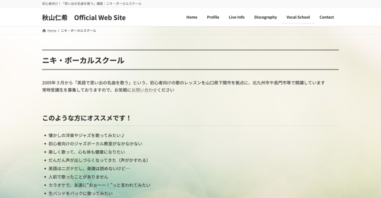The width and height of the screenshot is (381, 198).
Task: Click list item starting with カラオケで、友達に
Action: click(99, 185)
